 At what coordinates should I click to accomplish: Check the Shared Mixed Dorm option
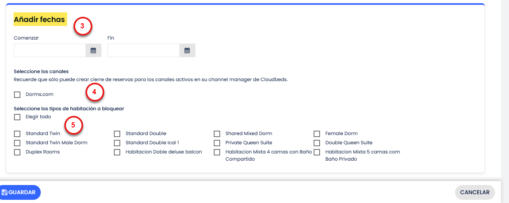tap(217, 134)
